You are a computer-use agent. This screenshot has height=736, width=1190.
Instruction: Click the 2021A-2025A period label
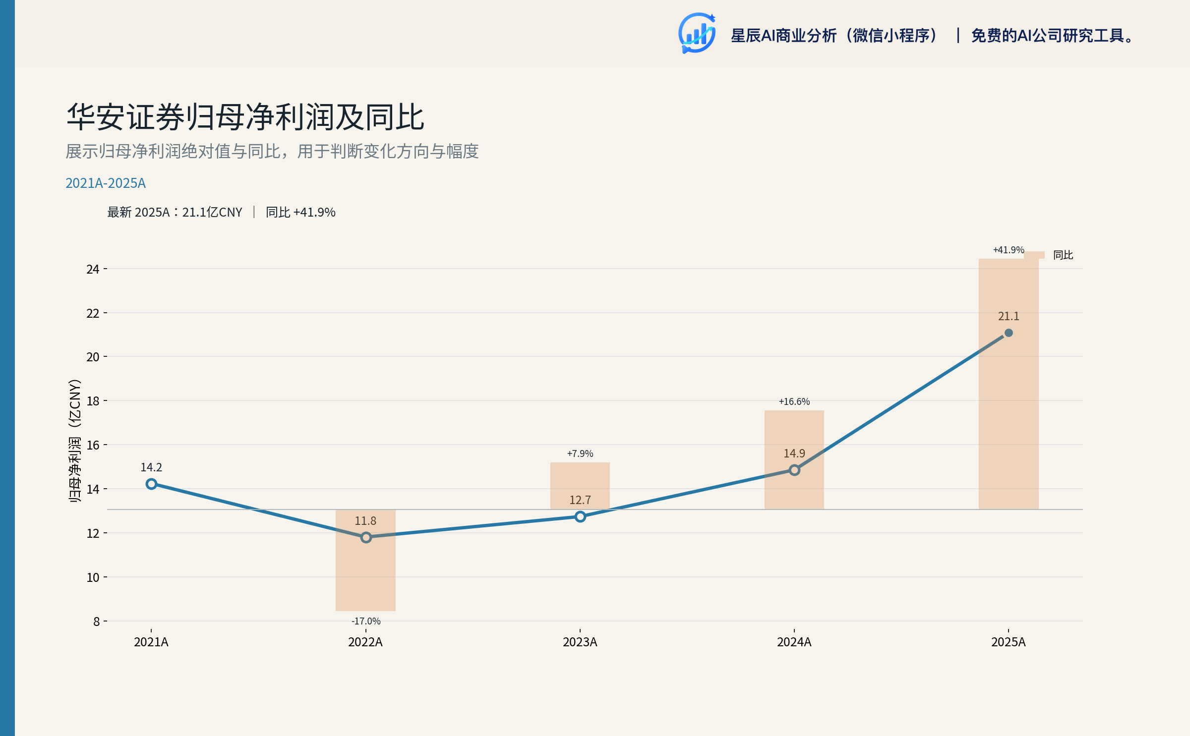106,183
